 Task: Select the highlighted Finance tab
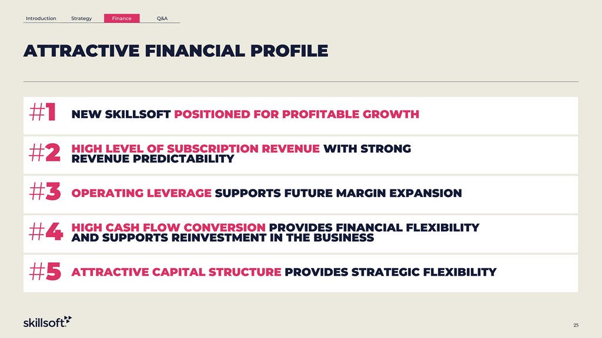click(122, 19)
